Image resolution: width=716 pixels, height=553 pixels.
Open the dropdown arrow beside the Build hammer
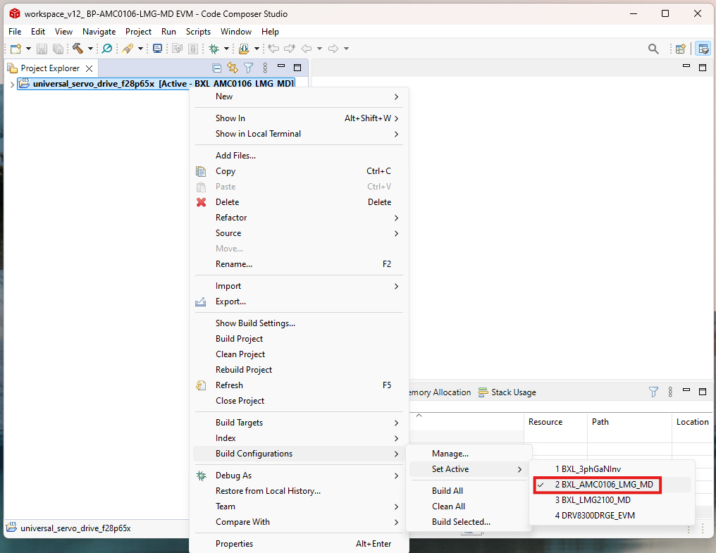coord(90,49)
